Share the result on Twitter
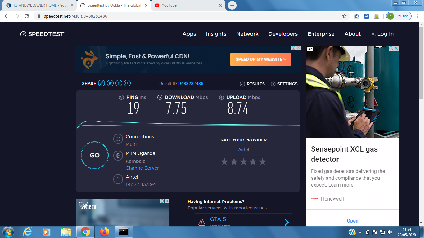 point(110,83)
